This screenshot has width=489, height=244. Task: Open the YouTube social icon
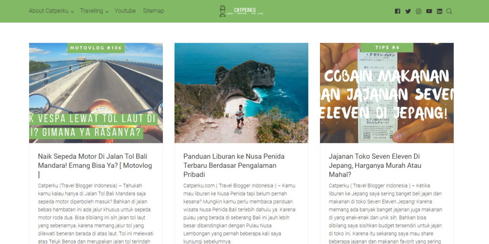(x=429, y=11)
